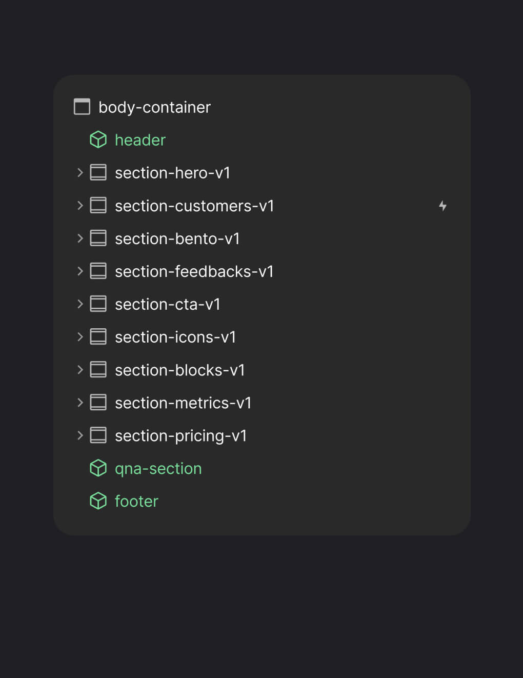Viewport: 523px width, 678px height.
Task: Click the footer component cube icon
Action: 98,501
